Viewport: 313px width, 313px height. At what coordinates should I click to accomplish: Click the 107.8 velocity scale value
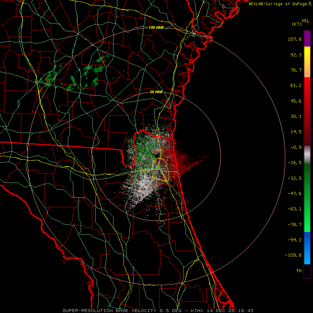click(x=295, y=39)
